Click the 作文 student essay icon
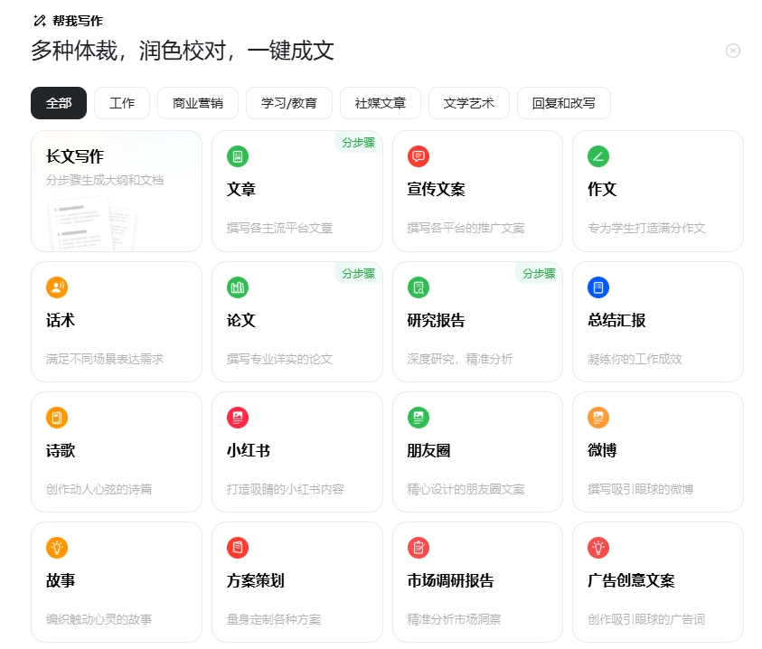 click(x=598, y=156)
